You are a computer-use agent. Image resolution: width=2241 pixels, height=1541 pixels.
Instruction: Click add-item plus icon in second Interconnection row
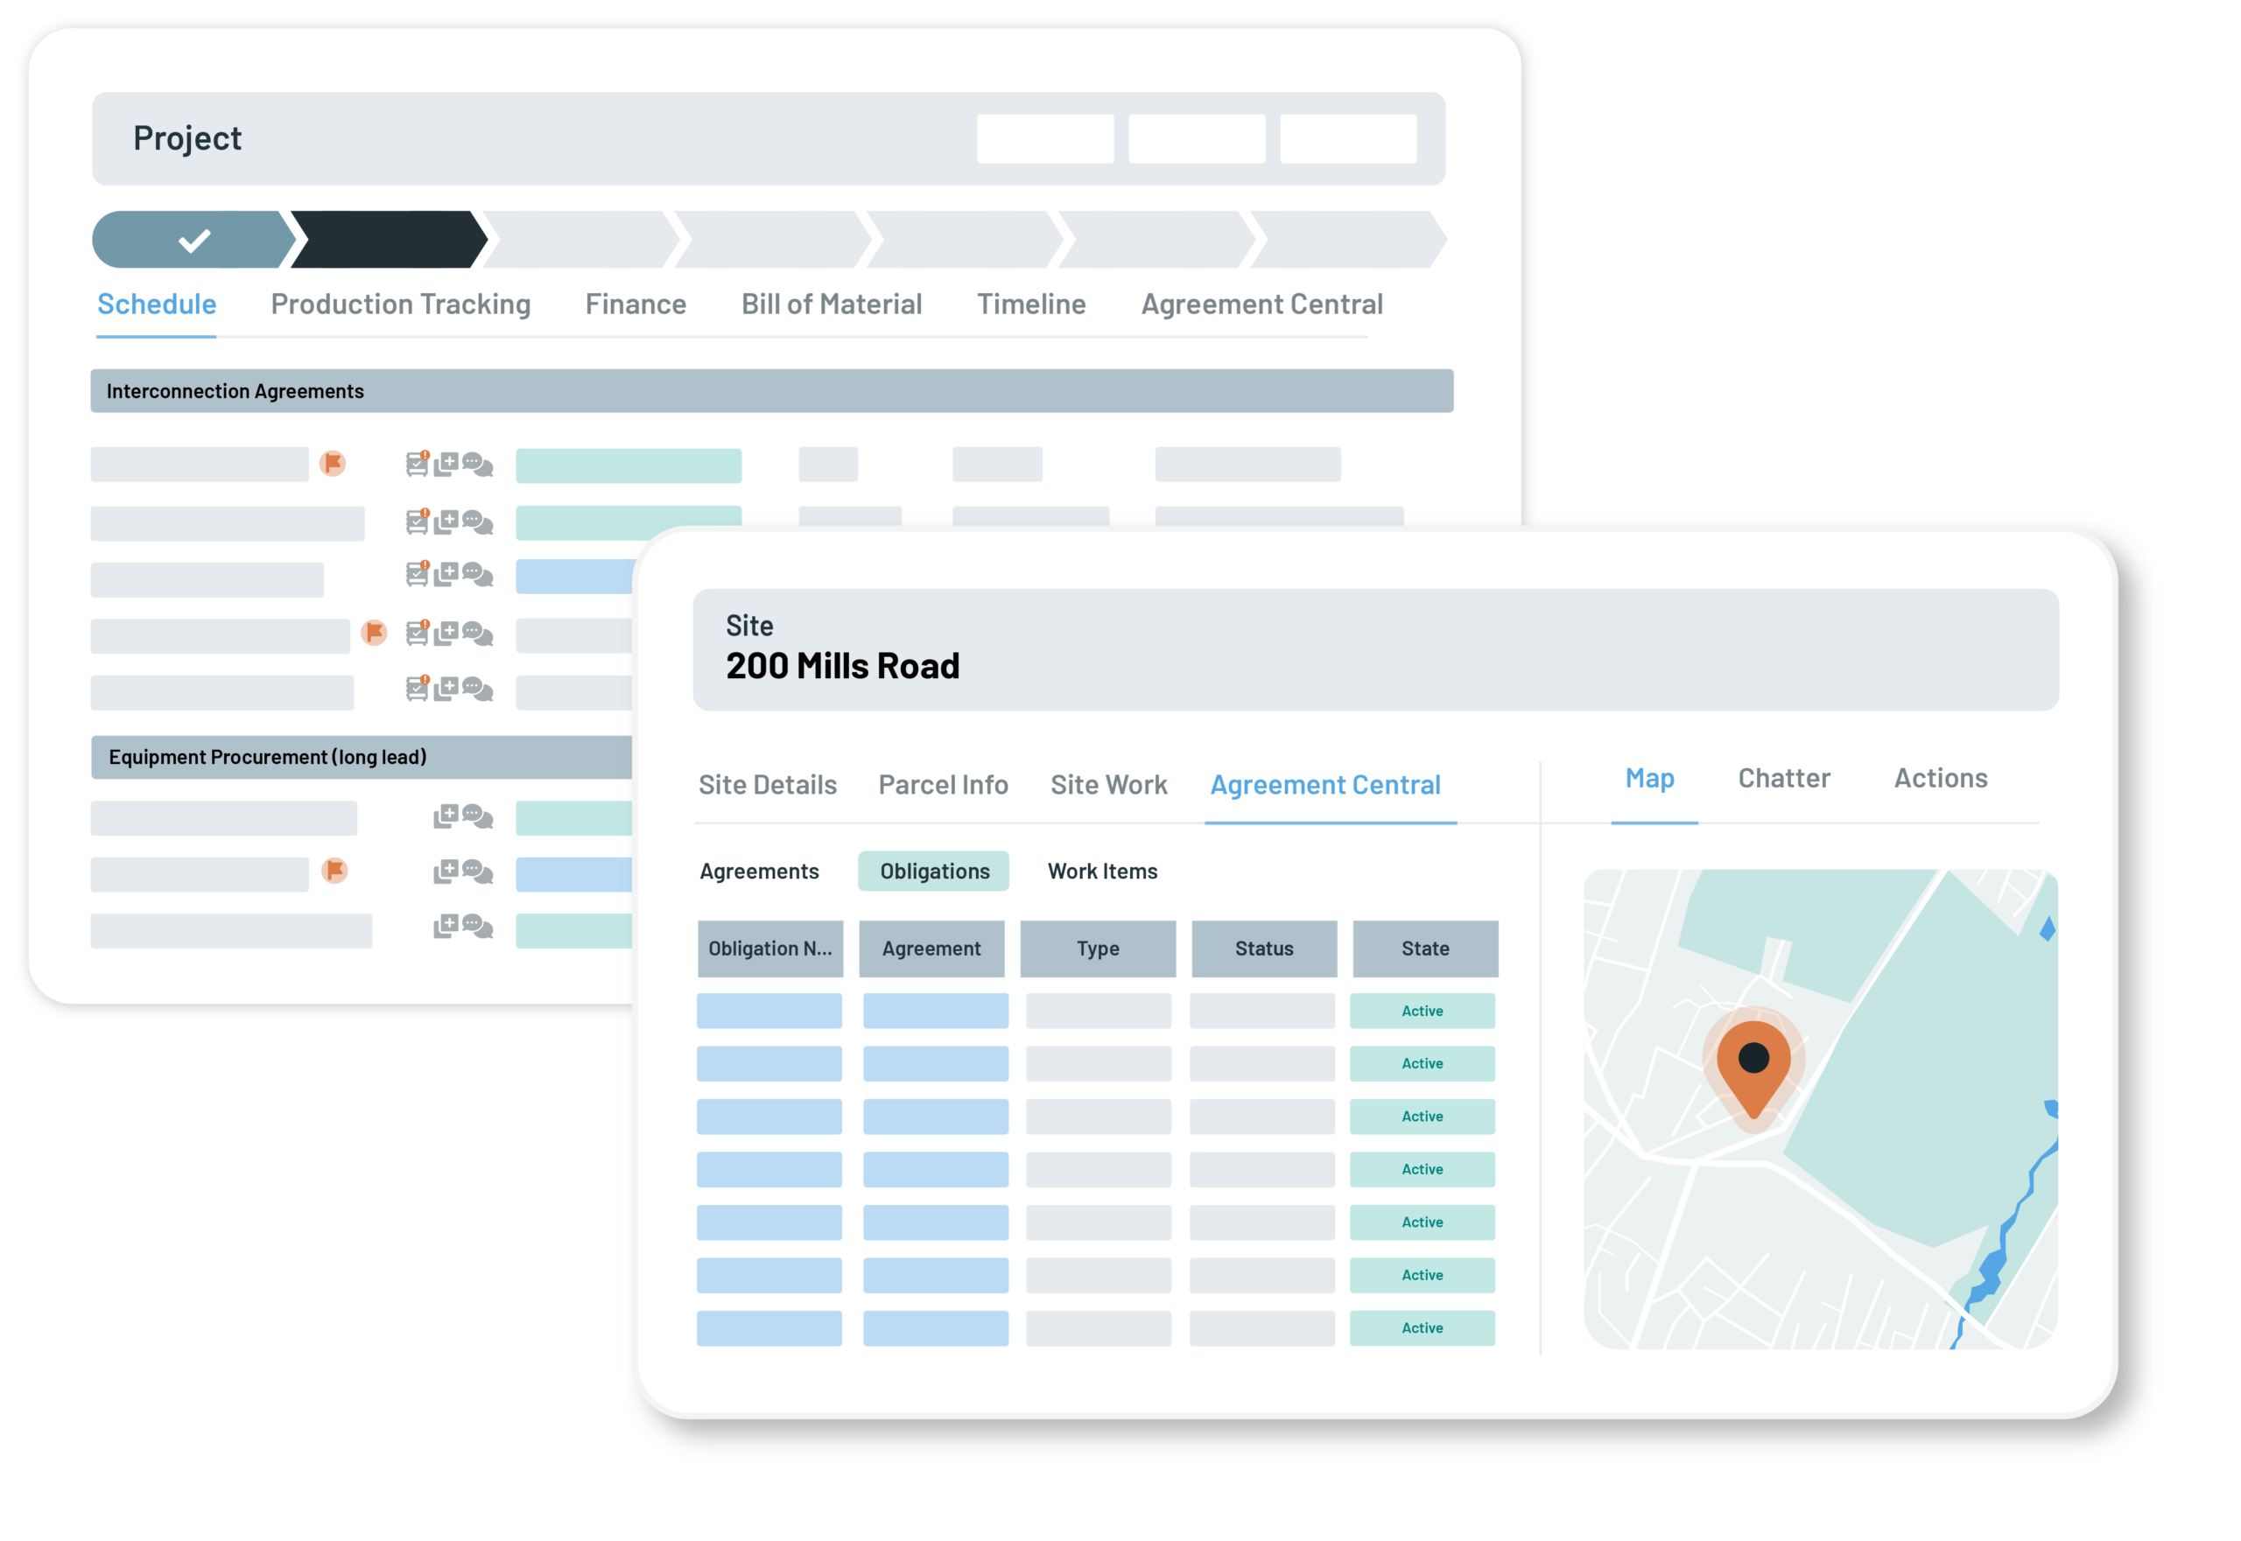coord(446,522)
